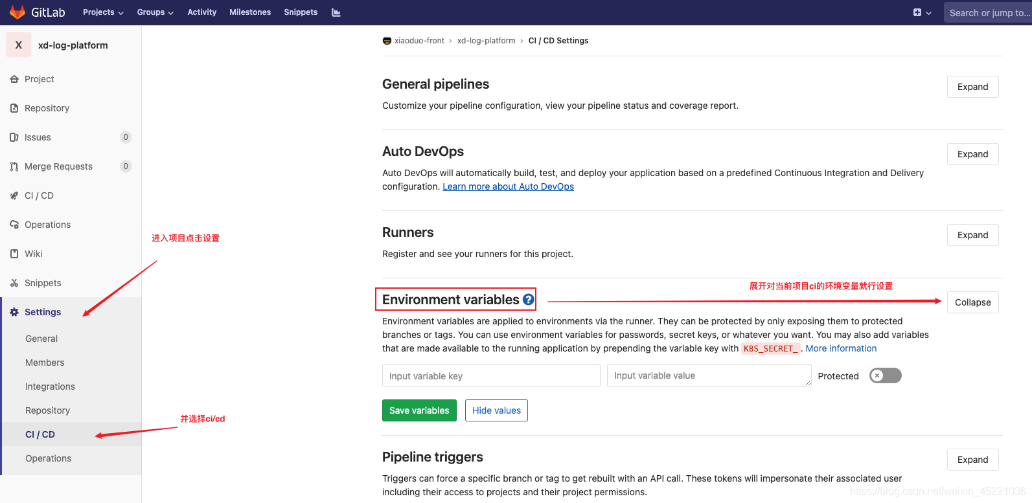Click the Merge Requests icon in sidebar

[x=14, y=166]
